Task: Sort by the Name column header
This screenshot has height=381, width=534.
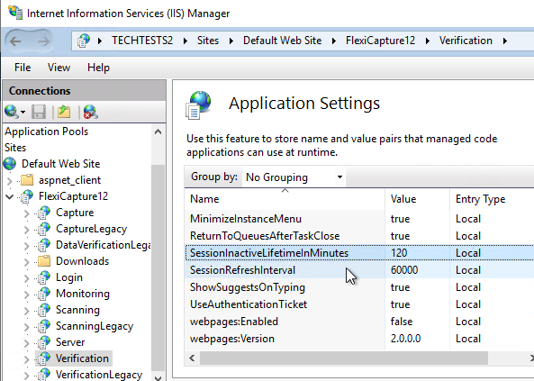Action: (x=285, y=199)
